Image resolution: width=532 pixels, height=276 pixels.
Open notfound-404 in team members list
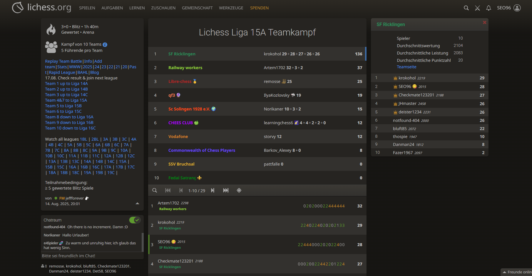tap(430, 120)
